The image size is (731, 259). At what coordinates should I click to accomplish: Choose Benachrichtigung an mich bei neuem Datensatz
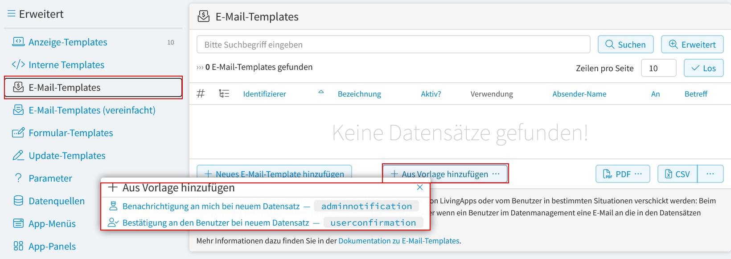tap(211, 206)
